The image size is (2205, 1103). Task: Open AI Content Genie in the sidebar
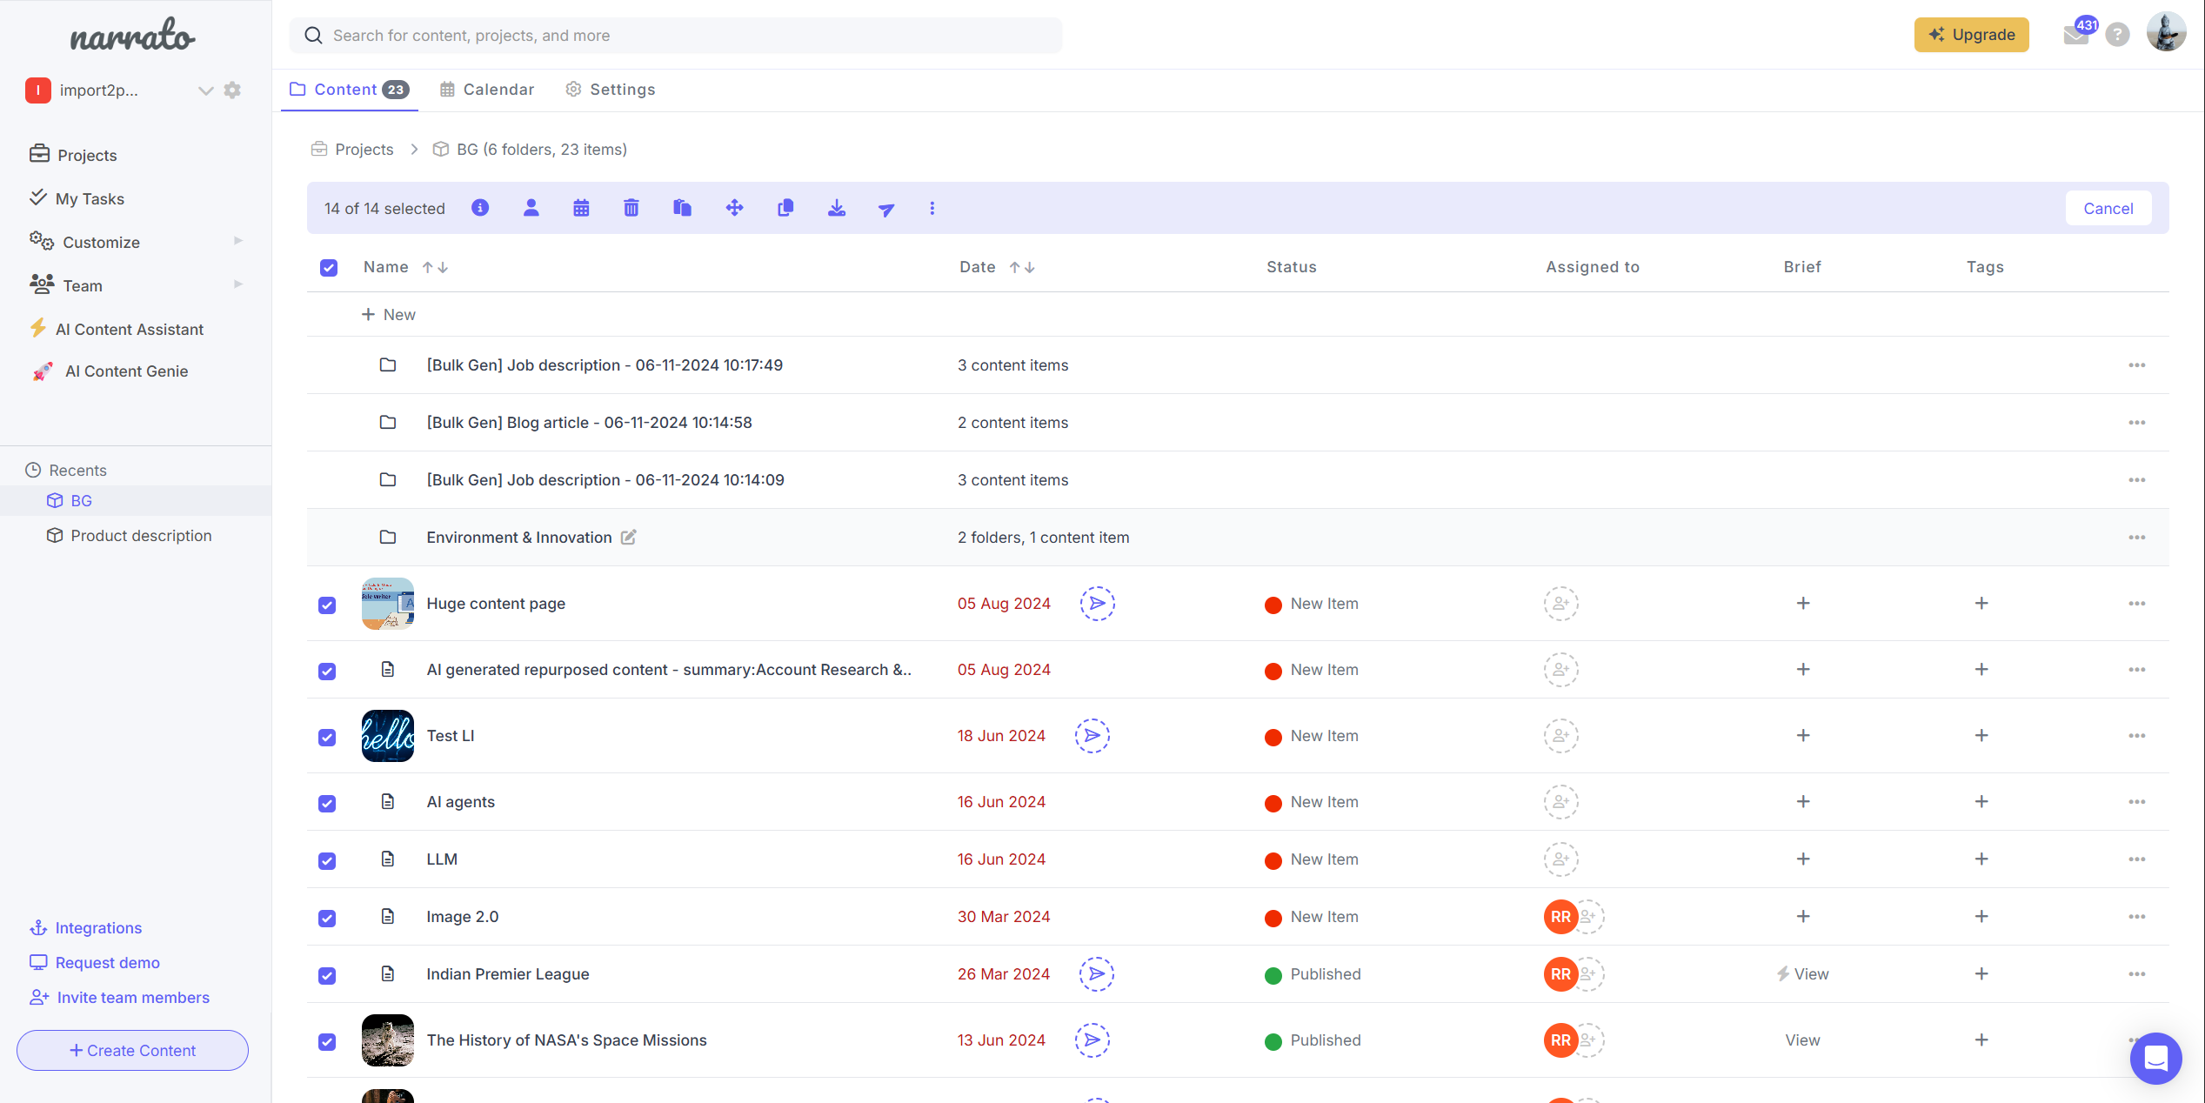click(x=127, y=371)
